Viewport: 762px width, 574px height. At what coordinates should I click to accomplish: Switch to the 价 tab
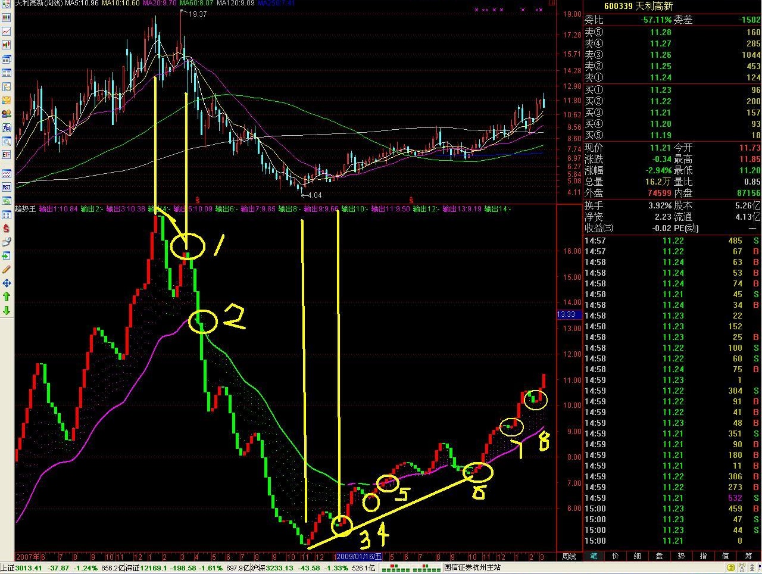616,556
